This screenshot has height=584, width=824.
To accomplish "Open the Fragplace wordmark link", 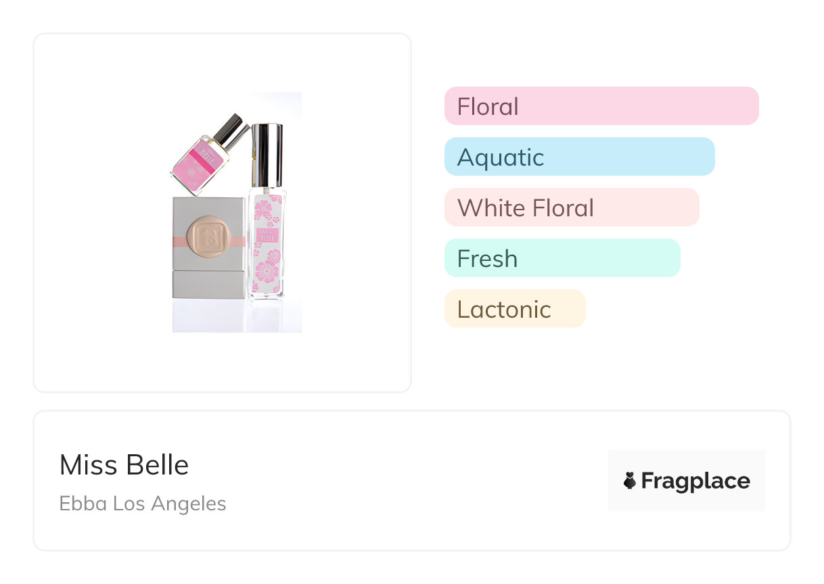I will pos(695,481).
